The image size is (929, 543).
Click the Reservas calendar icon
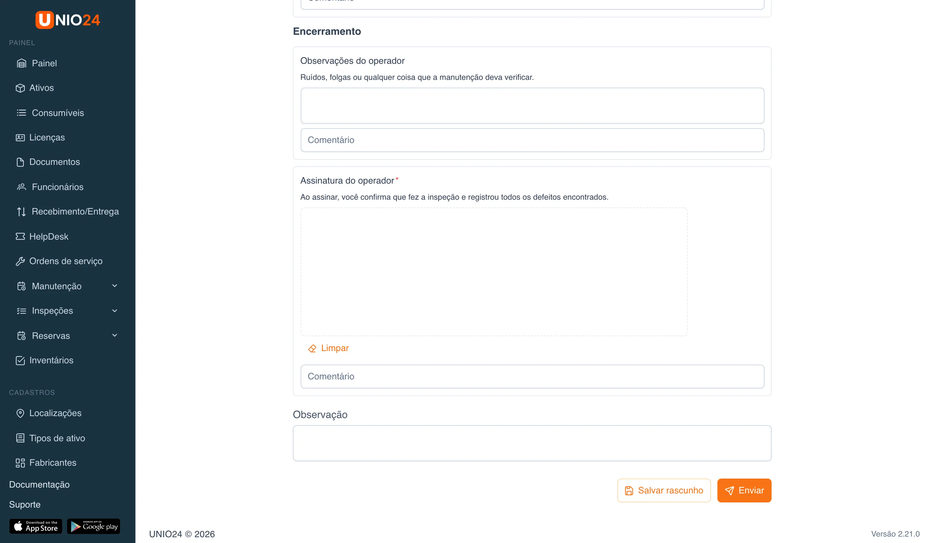[21, 336]
